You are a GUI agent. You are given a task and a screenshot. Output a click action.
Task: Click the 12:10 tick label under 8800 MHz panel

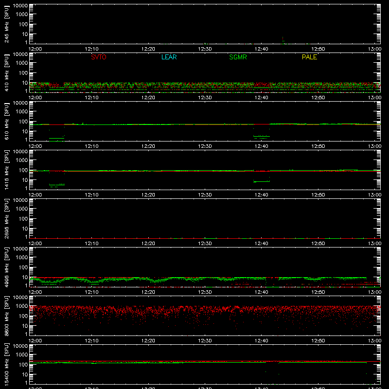point(91,341)
